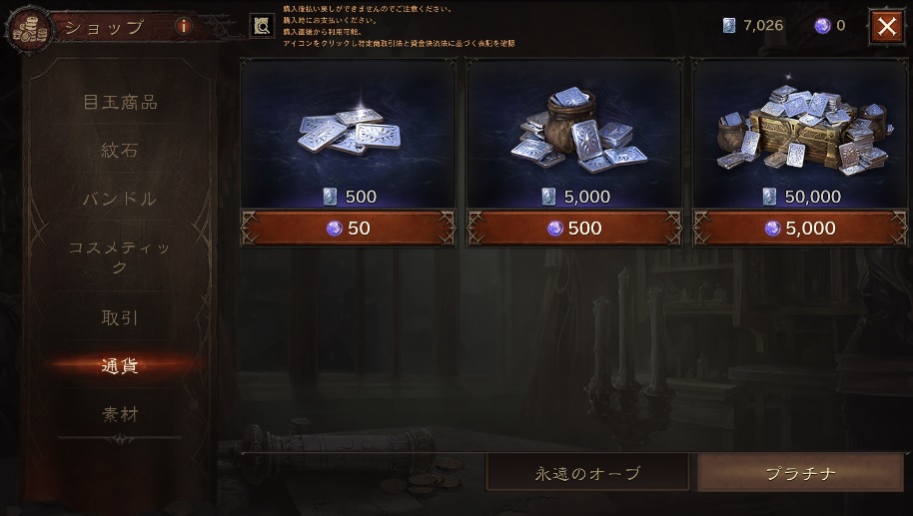The image size is (913, 516).
Task: Select the 5,000 platinum bag thumbnail
Action: click(574, 134)
